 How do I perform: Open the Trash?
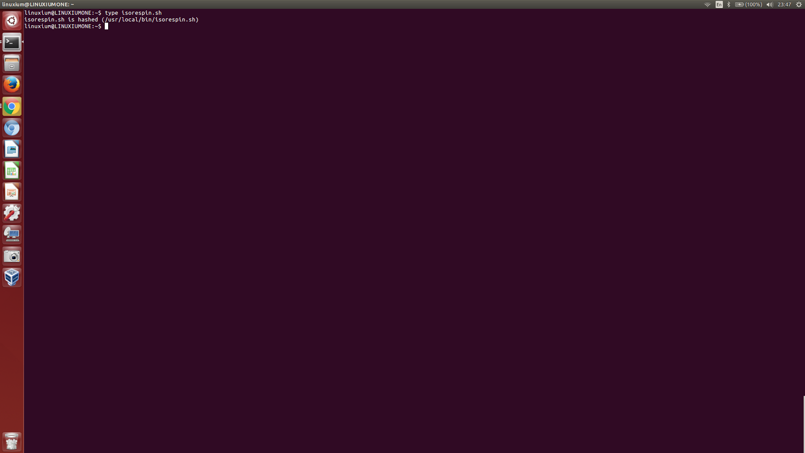(x=12, y=441)
